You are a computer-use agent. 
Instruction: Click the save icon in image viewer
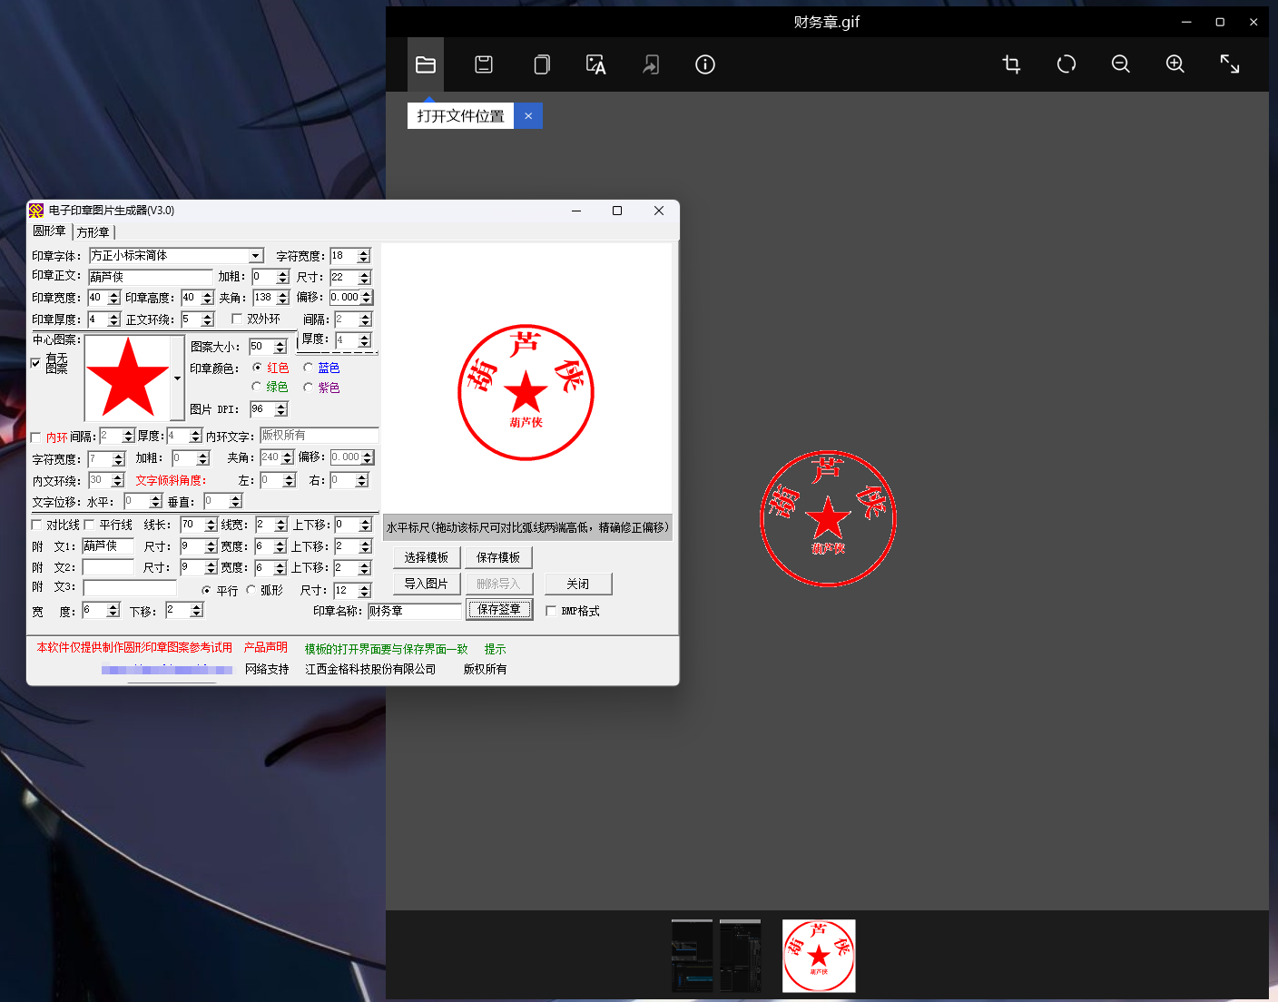tap(484, 64)
